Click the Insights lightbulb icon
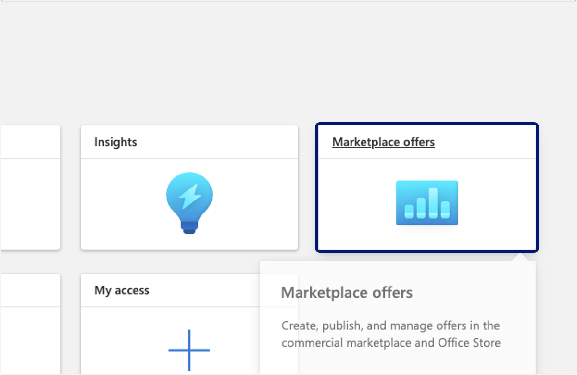Screen dimensions: 577x375 [x=189, y=203]
